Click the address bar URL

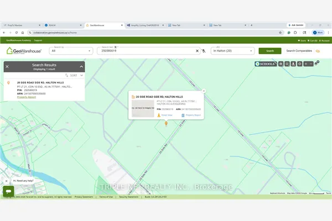(55, 33)
